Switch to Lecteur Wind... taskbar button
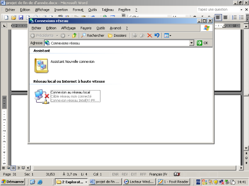This screenshot has width=249, height=186. 139,182
